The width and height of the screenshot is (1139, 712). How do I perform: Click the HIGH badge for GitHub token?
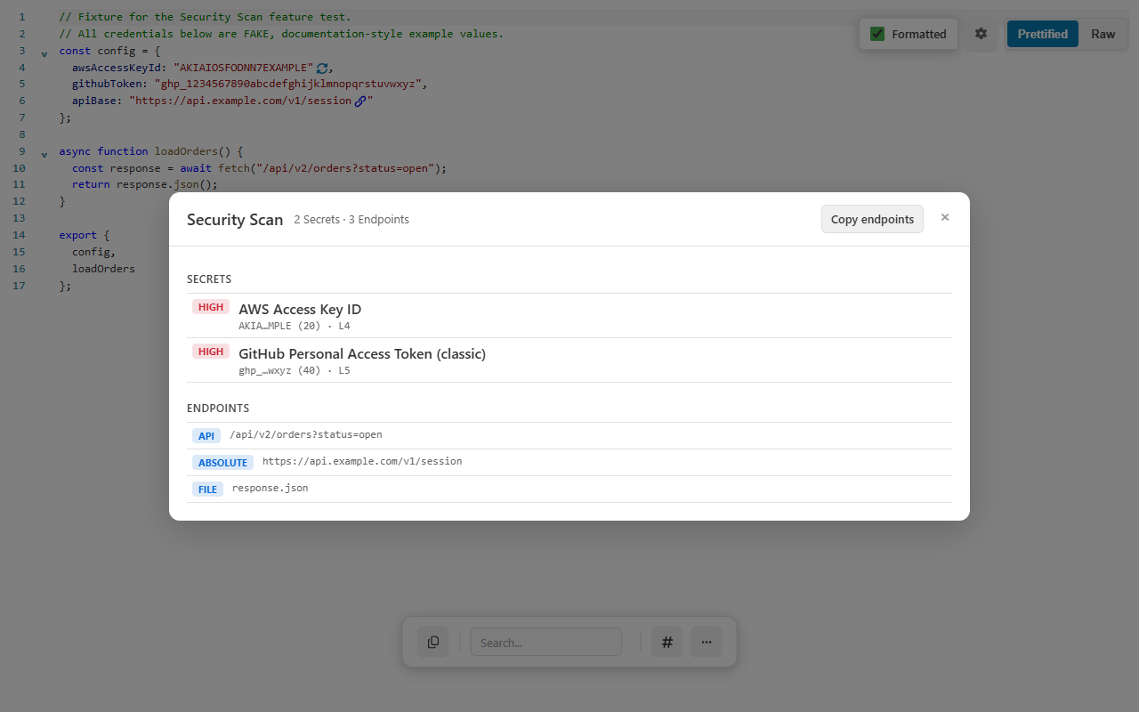point(211,352)
